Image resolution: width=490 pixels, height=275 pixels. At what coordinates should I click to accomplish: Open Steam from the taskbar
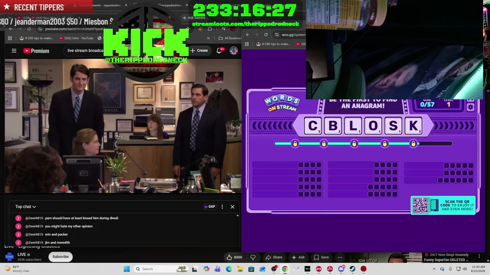click(352, 269)
